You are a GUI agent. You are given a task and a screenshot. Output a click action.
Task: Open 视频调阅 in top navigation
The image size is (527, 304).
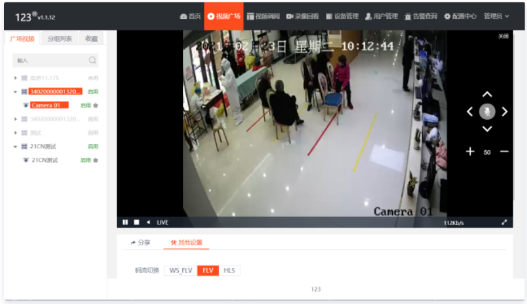[x=263, y=16]
